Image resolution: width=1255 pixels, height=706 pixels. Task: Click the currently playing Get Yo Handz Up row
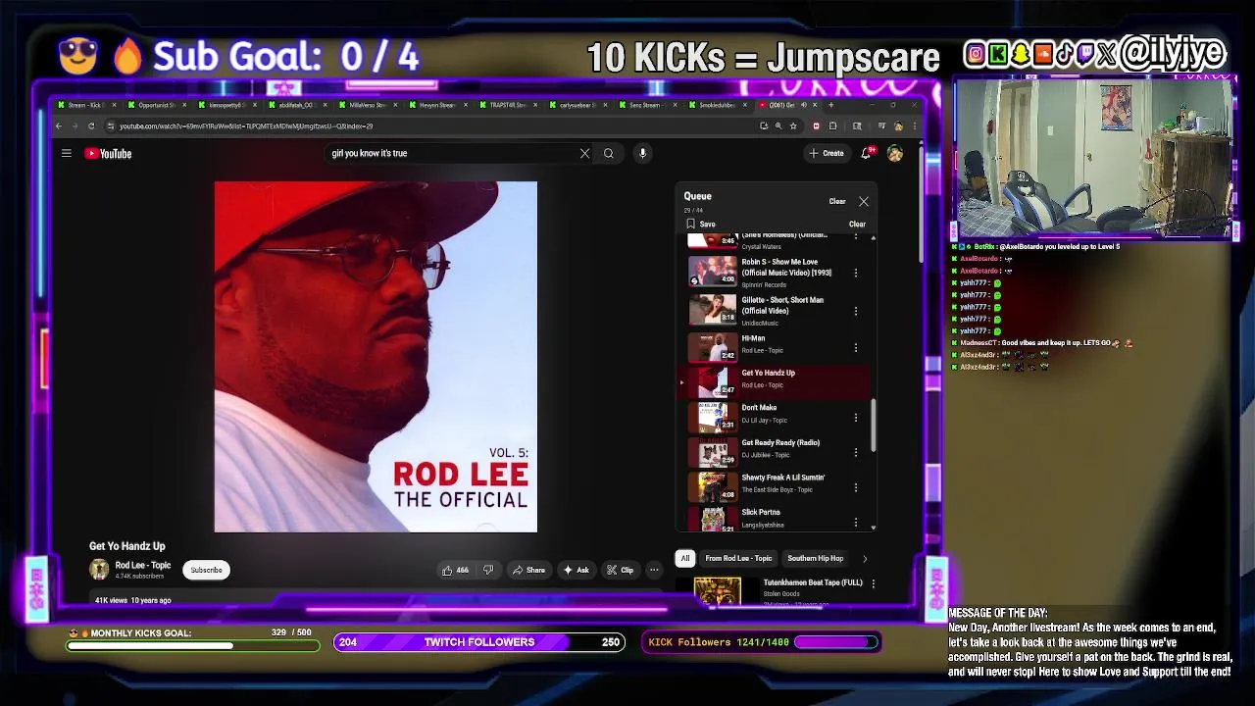coord(775,381)
